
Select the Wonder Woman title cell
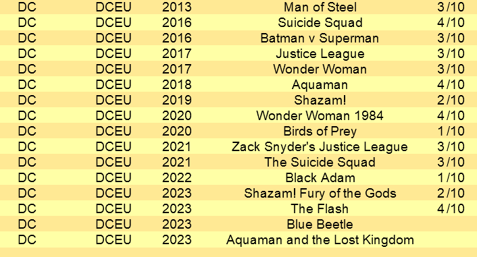(320, 69)
